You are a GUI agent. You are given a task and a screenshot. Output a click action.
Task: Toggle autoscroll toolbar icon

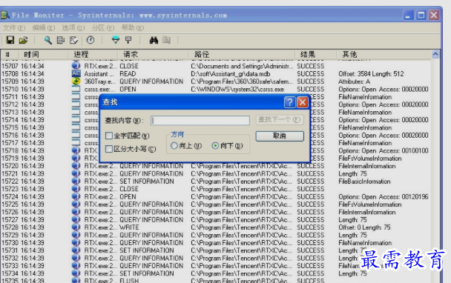point(61,40)
